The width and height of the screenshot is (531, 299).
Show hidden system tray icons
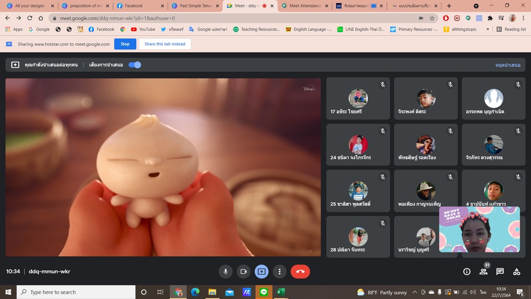(415, 292)
